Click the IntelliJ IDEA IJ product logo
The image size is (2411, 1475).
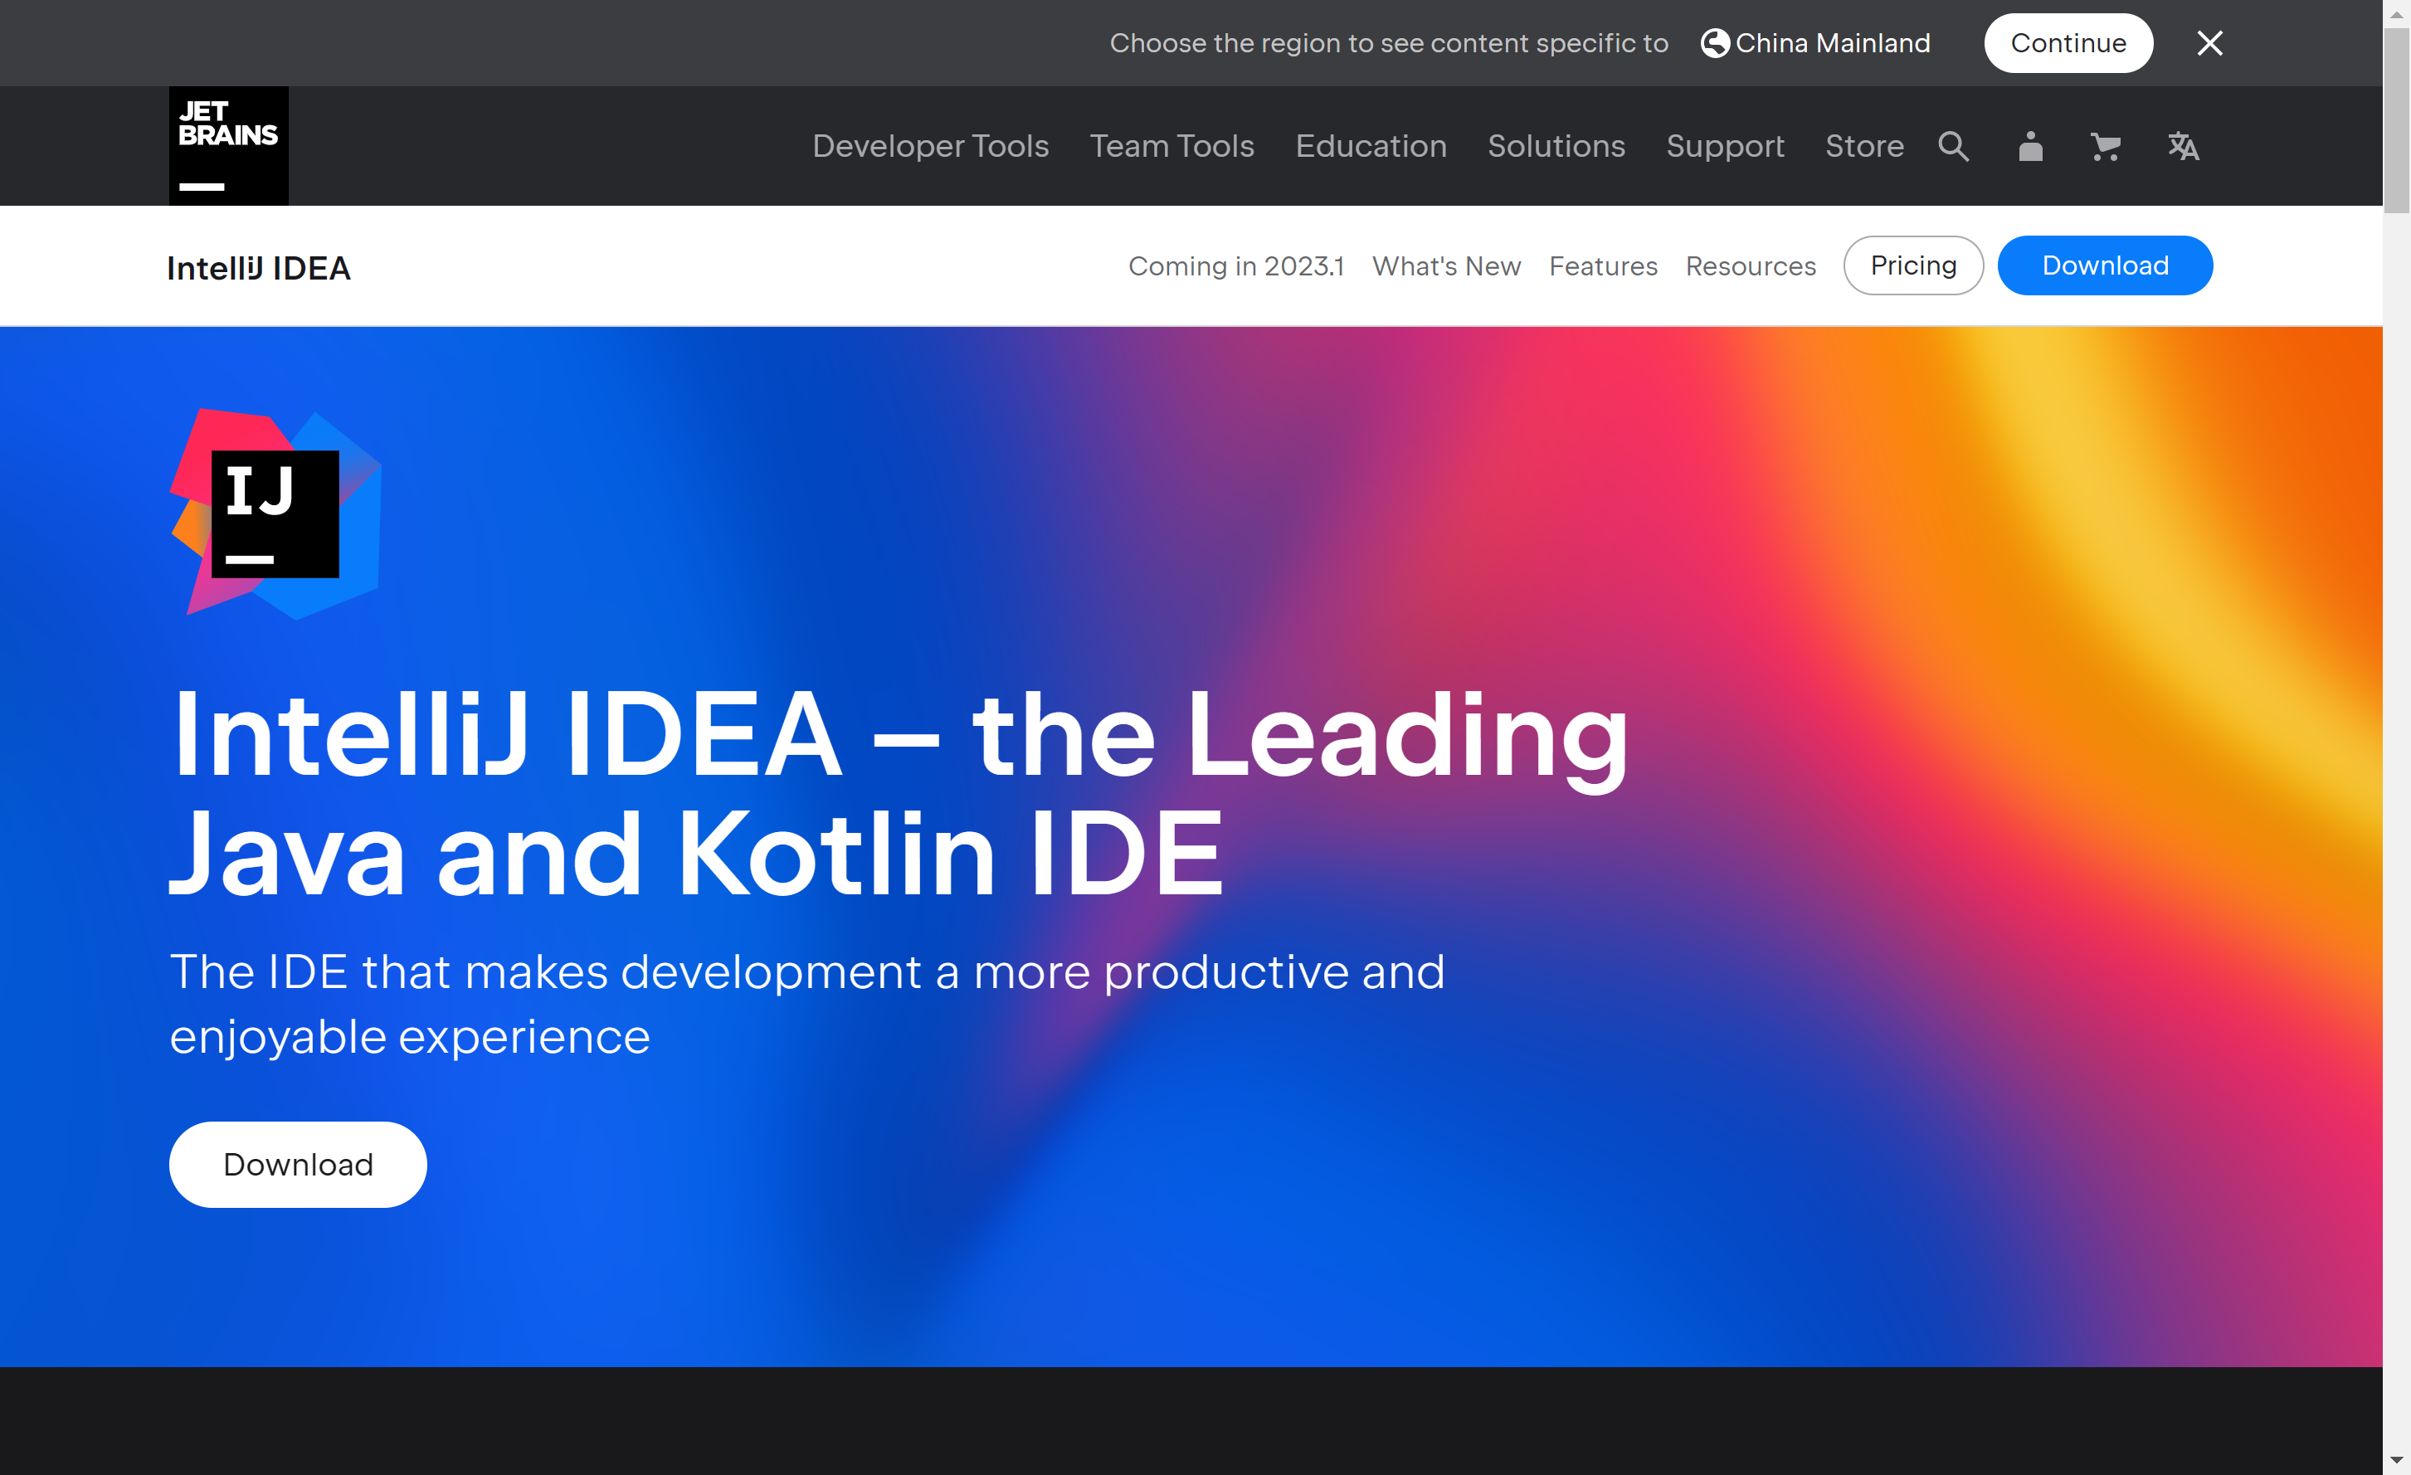tap(276, 514)
